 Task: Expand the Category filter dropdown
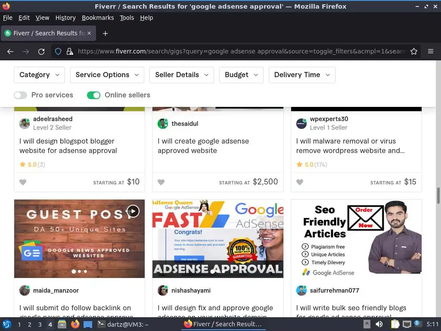39,75
